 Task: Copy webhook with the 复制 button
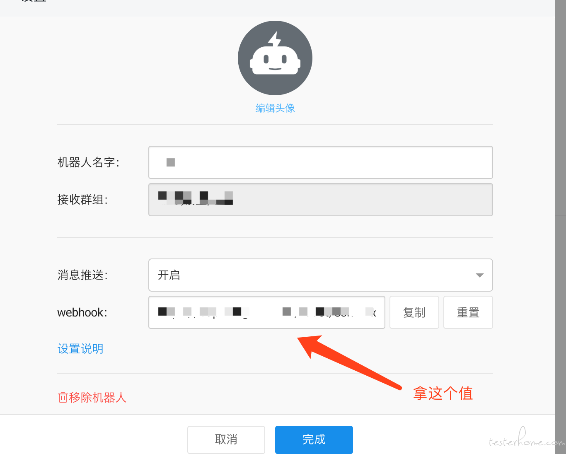tap(414, 312)
